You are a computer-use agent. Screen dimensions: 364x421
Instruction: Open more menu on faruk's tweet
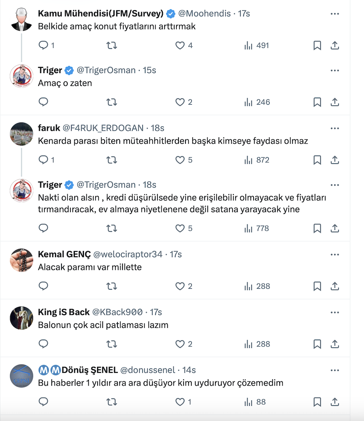(x=334, y=128)
